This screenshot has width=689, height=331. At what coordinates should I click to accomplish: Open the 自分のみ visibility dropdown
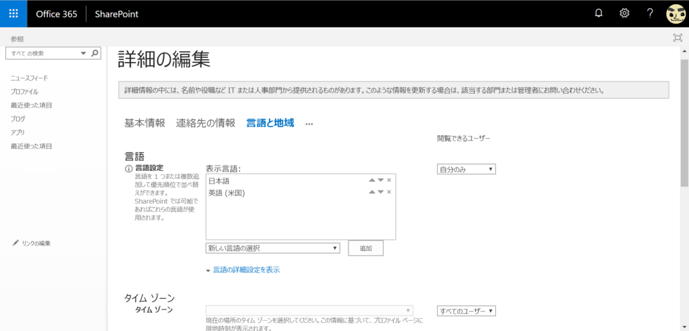(466, 170)
